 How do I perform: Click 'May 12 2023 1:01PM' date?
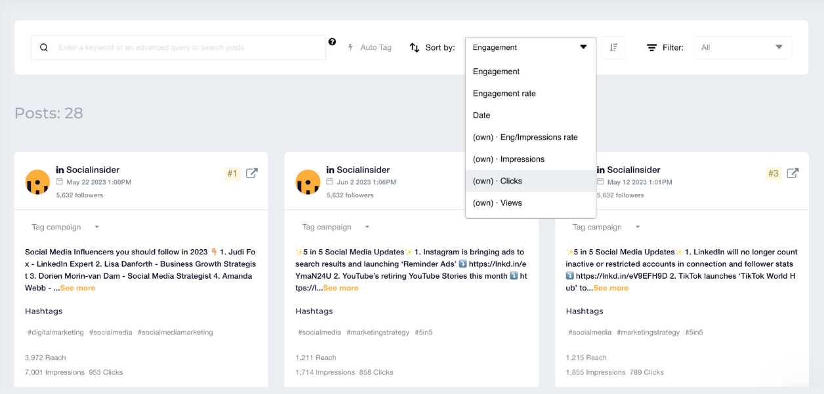(640, 182)
